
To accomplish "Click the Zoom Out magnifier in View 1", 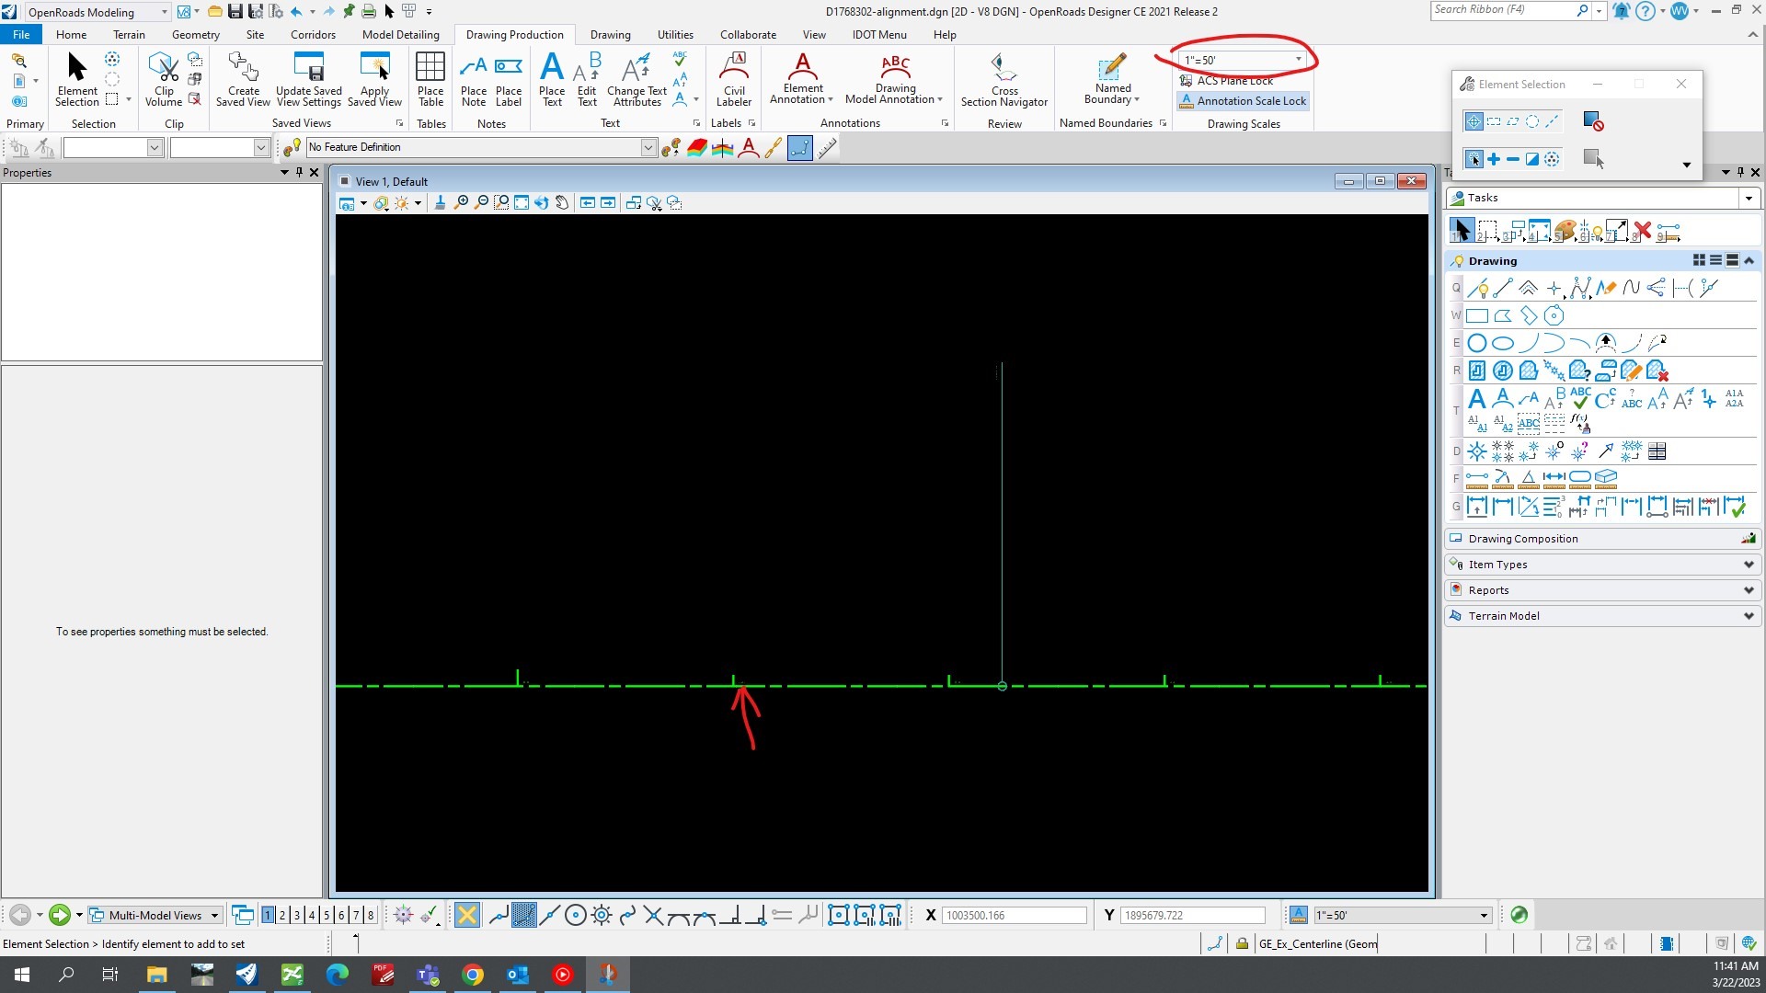I will (x=481, y=203).
